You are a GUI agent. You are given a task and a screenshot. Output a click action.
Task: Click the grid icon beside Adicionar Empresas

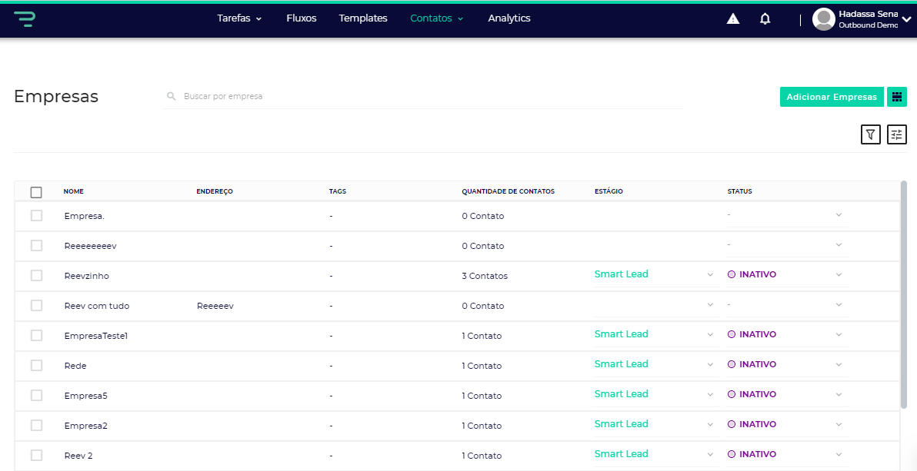pos(897,97)
